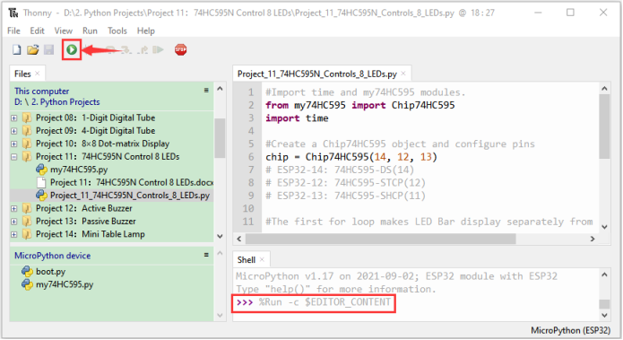The width and height of the screenshot is (623, 340).
Task: Click folder icon of Project 08
Action: pos(27,118)
